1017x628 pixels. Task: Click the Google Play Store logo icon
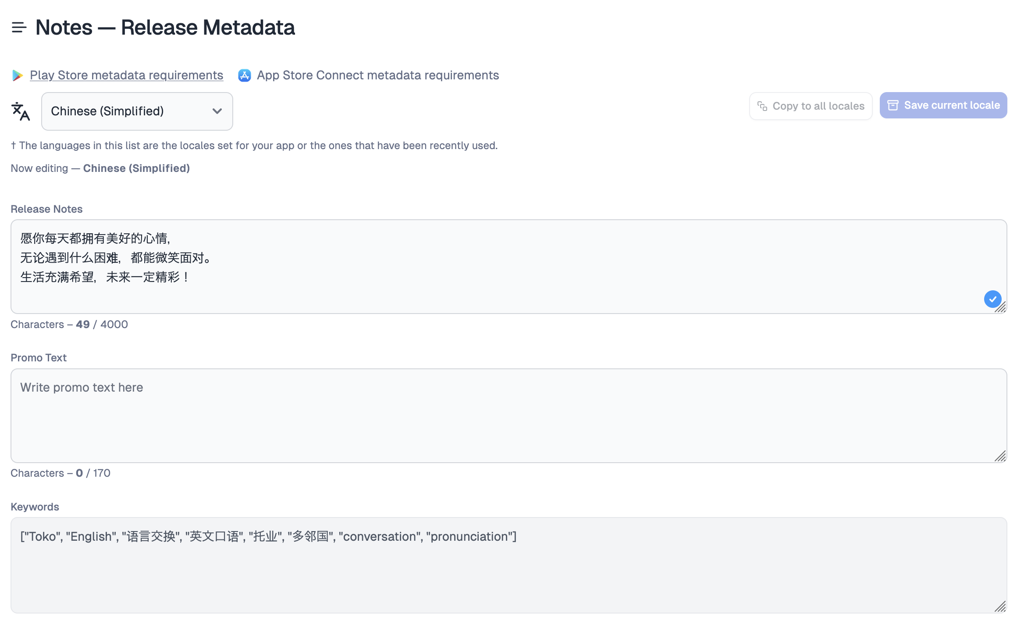tap(18, 75)
